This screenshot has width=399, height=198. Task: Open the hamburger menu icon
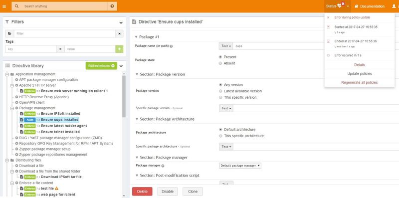pos(4,6)
